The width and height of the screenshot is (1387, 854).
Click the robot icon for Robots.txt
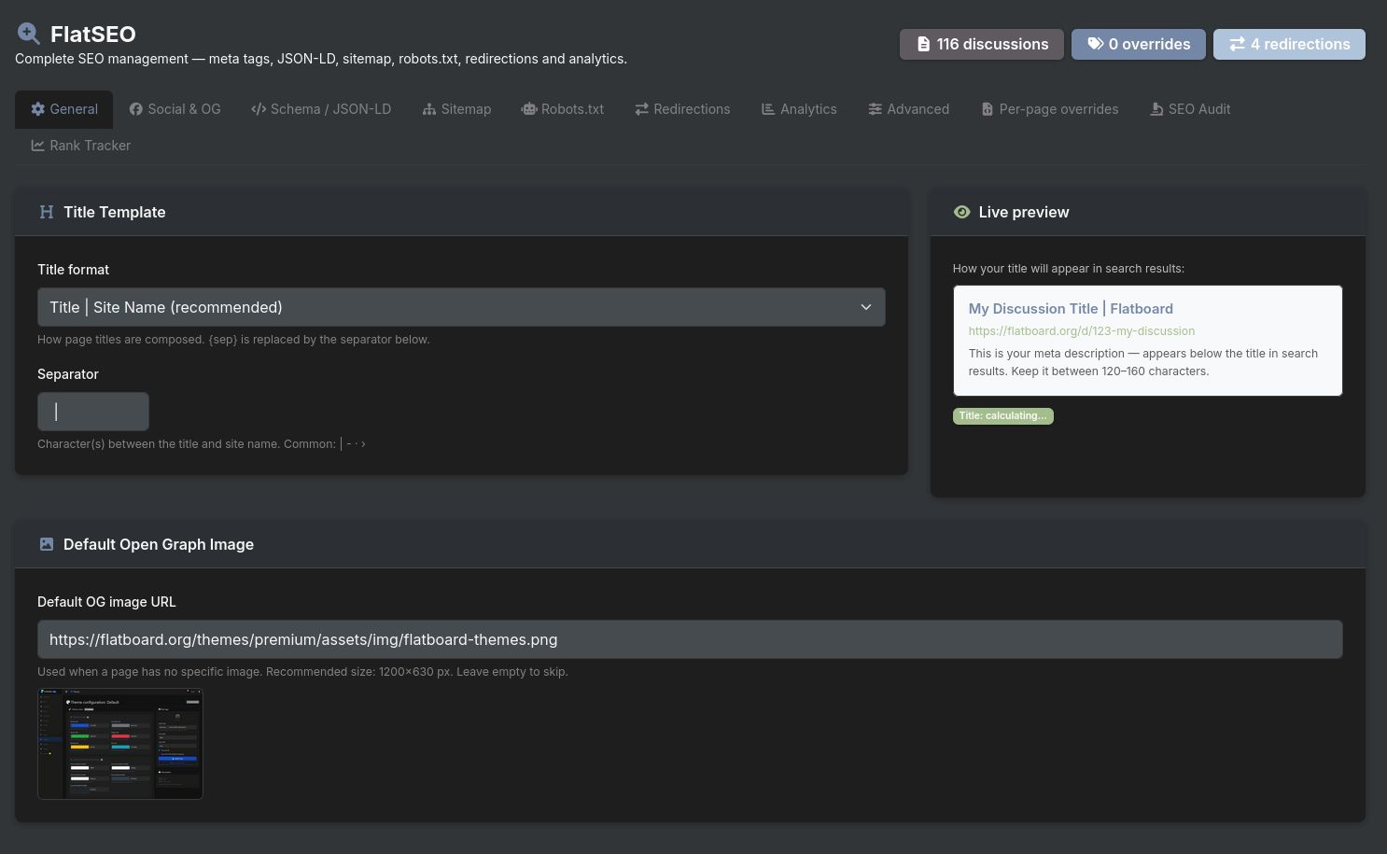(529, 109)
